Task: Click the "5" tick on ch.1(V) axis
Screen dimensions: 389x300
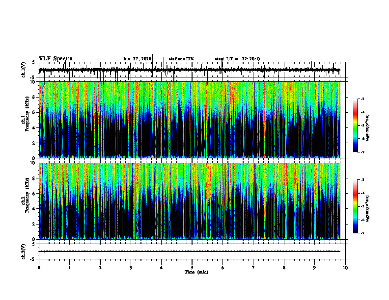Action: tap(34, 63)
